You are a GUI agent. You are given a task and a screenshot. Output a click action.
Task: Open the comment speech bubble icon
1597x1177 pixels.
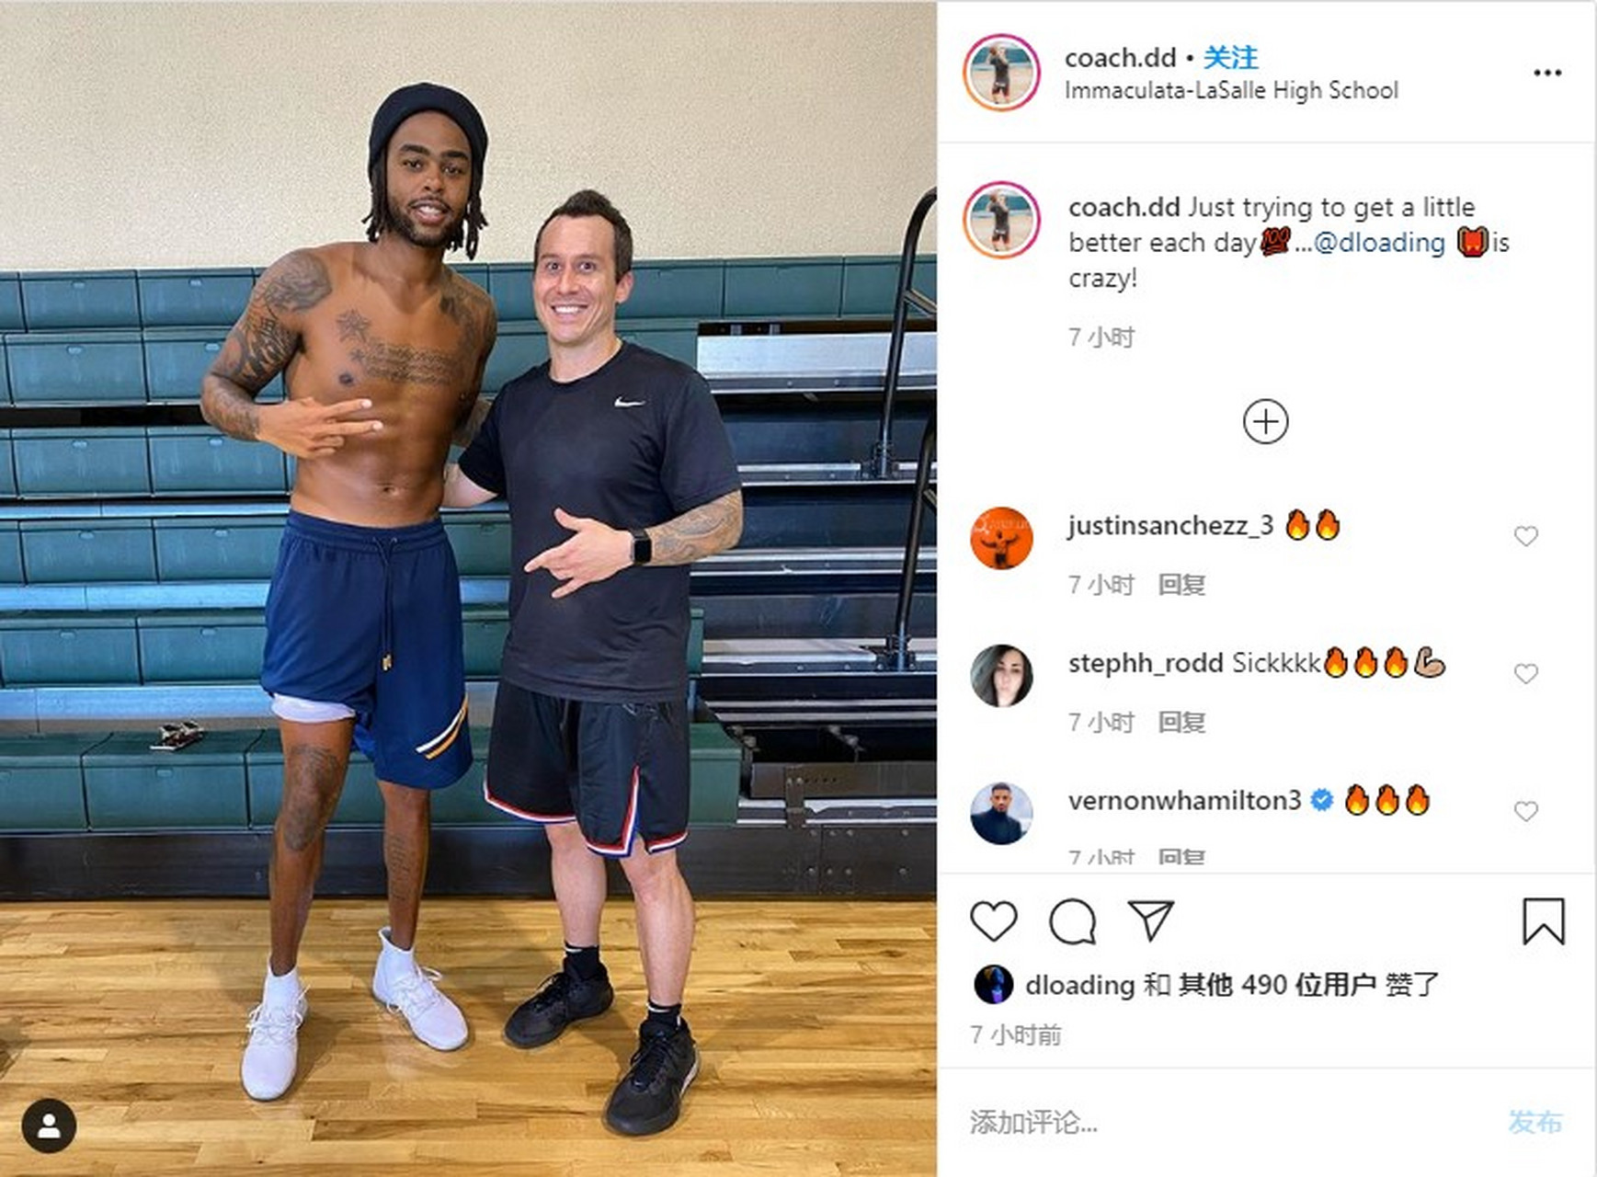(x=1072, y=921)
